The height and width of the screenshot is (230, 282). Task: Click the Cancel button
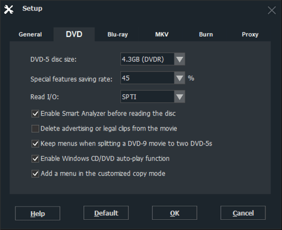coord(243,213)
